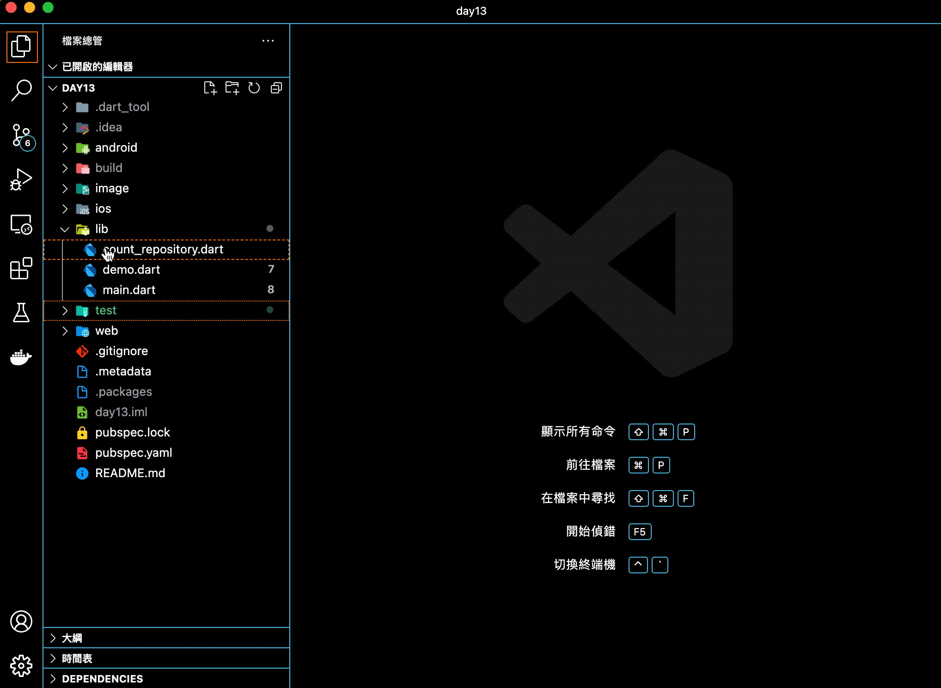Refresh the explorer file tree

pyautogui.click(x=254, y=88)
